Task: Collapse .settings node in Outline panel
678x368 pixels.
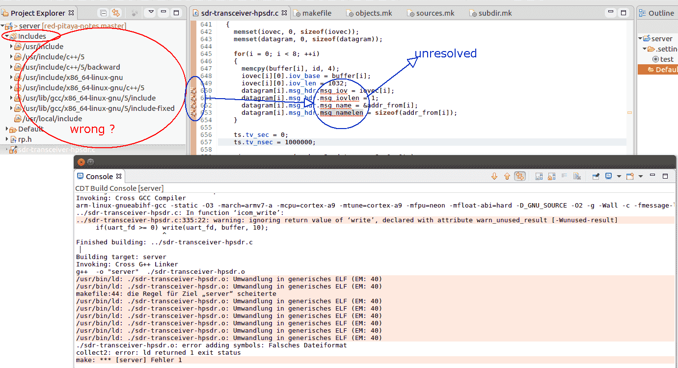Action: (645, 49)
